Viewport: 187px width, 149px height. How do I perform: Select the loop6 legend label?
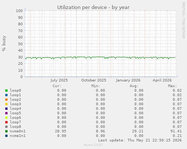(x=15, y=118)
